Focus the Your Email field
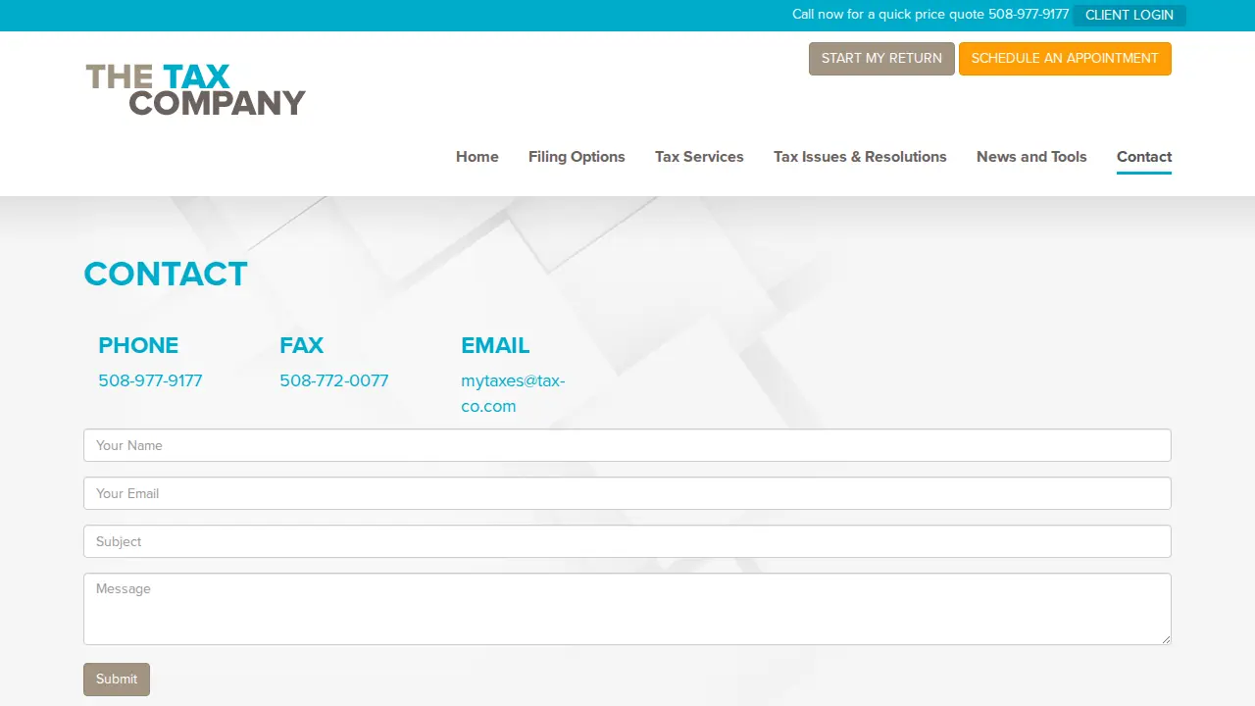Viewport: 1255px width, 706px height. point(627,493)
